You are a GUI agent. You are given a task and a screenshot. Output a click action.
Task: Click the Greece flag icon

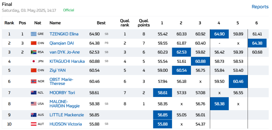[x=34, y=34]
